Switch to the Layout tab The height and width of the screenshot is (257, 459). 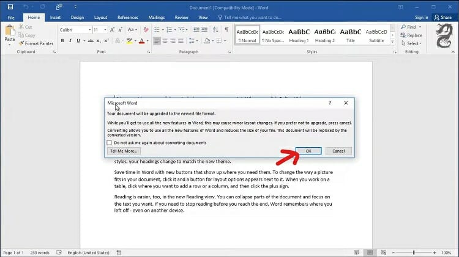click(x=100, y=18)
